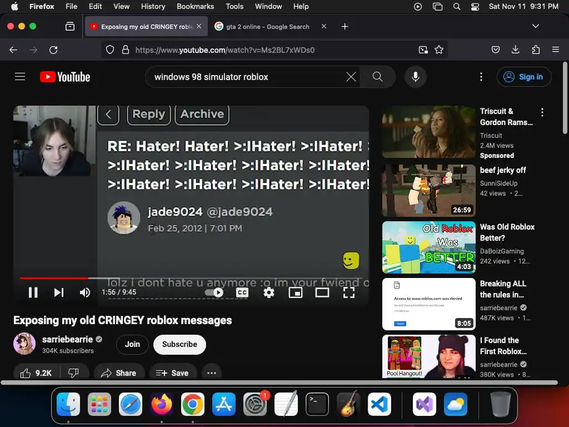Image resolution: width=569 pixels, height=427 pixels.
Task: Open YouTube settings three-dot menu
Action: (481, 77)
